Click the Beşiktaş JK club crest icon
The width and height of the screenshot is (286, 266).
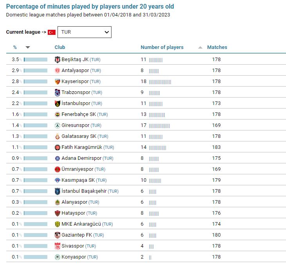[58, 60]
